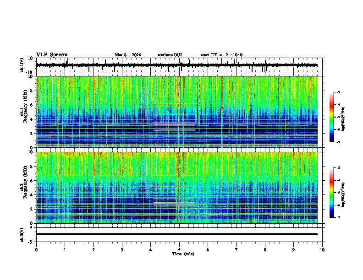This screenshot has height=280, width=363.
Task: Click the "-7" label on the ch.1 color bar
Action: click(x=338, y=142)
